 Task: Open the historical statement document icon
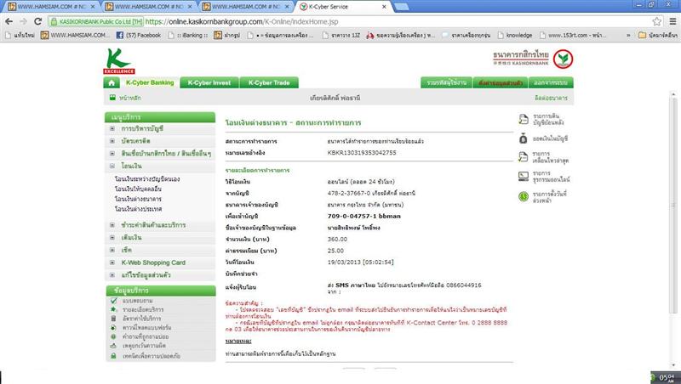(x=524, y=120)
